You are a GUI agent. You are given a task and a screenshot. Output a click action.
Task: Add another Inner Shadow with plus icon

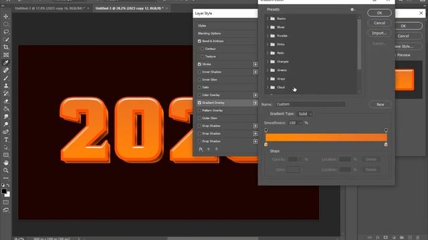pyautogui.click(x=255, y=72)
